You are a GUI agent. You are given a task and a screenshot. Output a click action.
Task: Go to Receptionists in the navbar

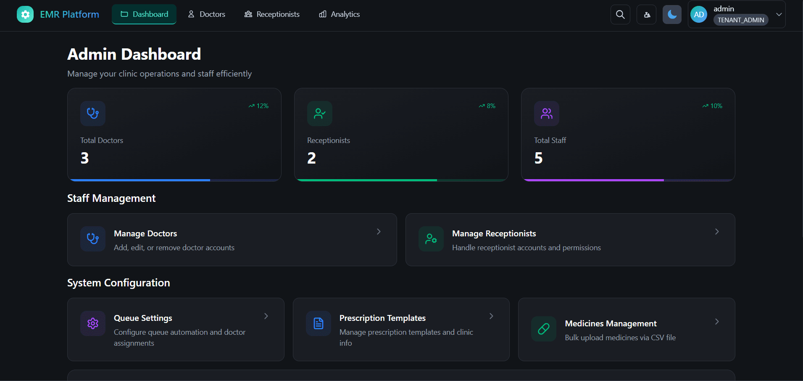[272, 14]
